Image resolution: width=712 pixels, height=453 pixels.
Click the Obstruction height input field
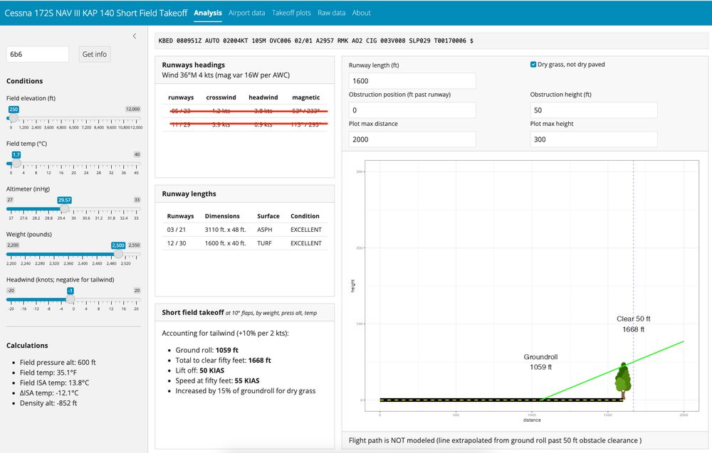(x=594, y=110)
